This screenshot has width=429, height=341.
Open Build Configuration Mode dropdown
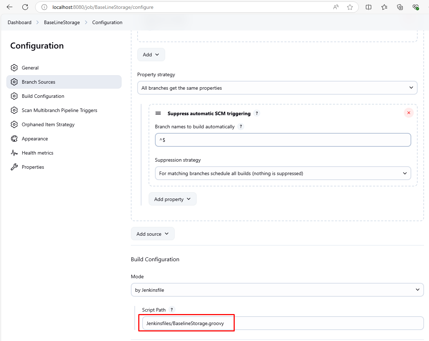point(277,290)
